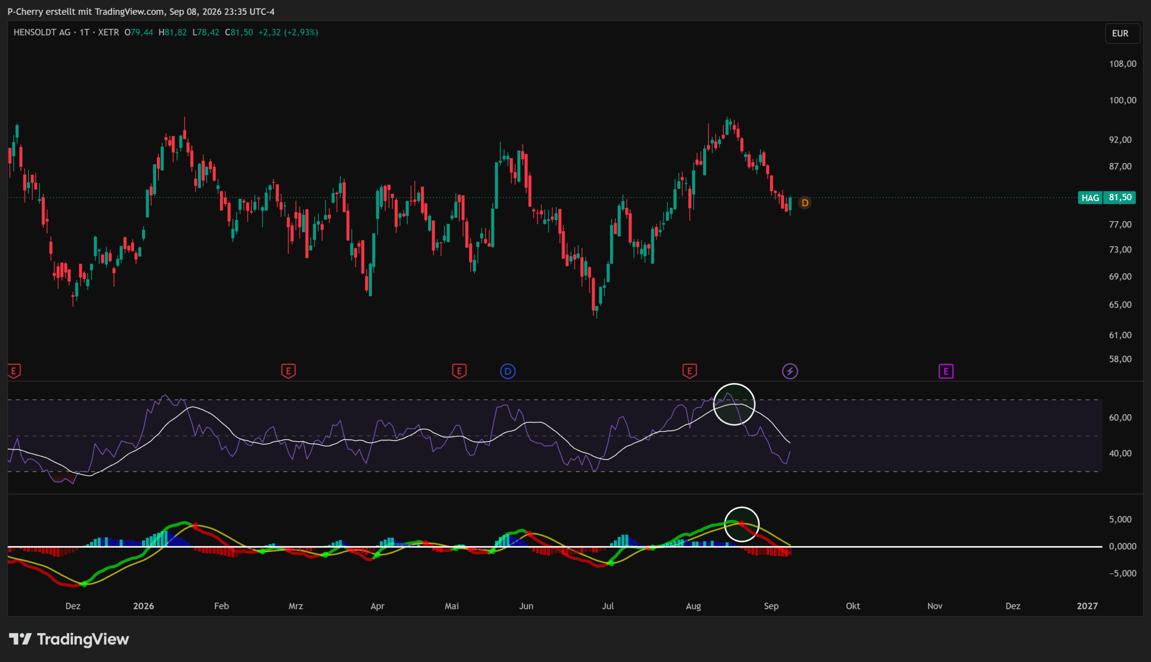Click the leftmost earnings marker at chart edge
The width and height of the screenshot is (1151, 662).
coord(13,371)
